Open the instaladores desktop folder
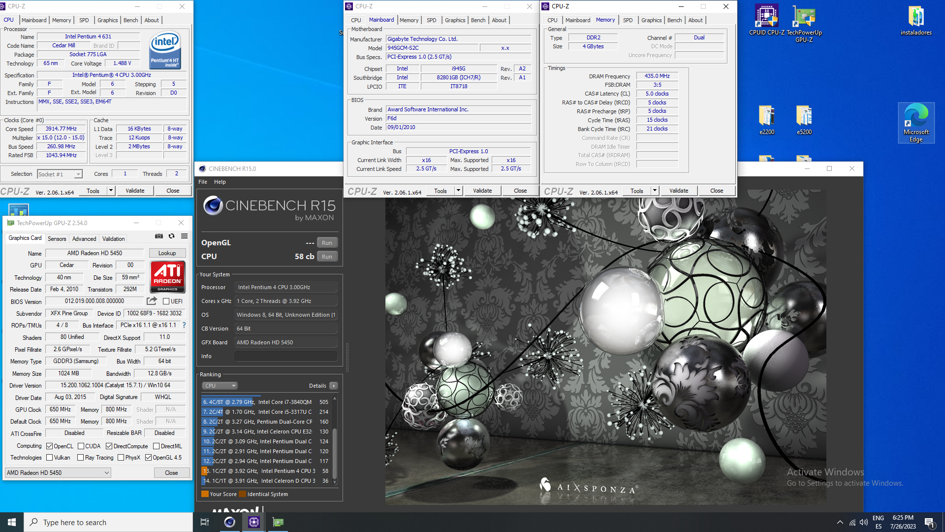 click(916, 20)
